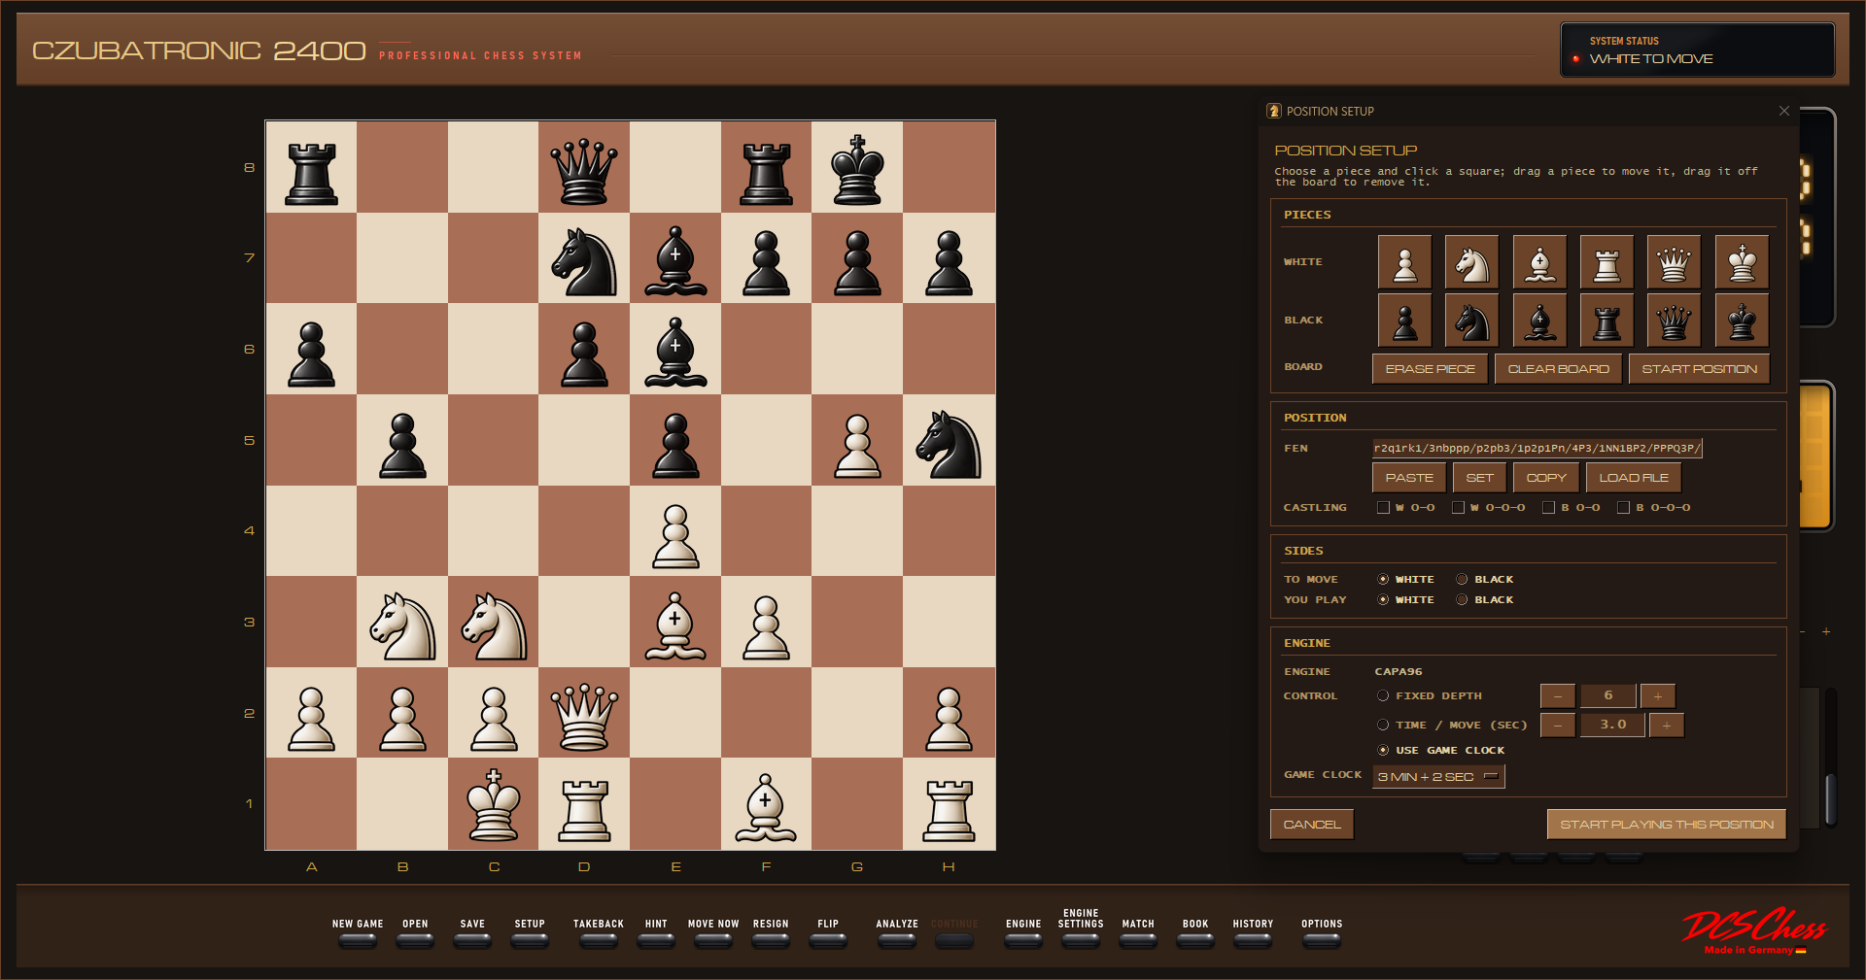This screenshot has height=980, width=1866.
Task: Select the white queen piece in palette
Action: click(1674, 262)
